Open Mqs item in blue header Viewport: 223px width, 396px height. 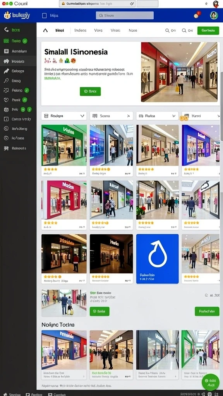pos(54,15)
